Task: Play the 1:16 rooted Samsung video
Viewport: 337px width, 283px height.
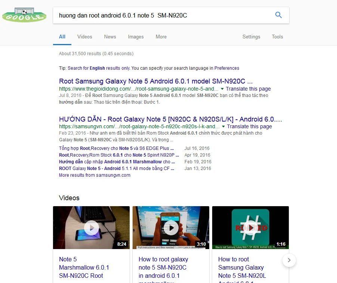Action: click(x=250, y=227)
